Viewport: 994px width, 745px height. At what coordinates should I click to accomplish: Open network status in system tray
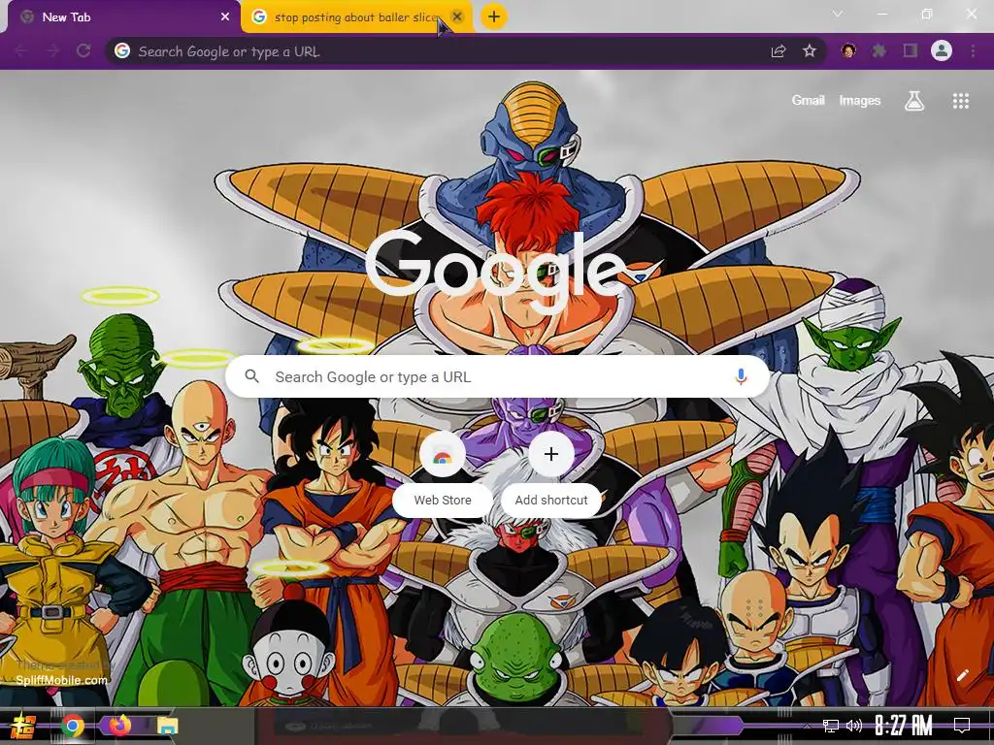coord(831,726)
